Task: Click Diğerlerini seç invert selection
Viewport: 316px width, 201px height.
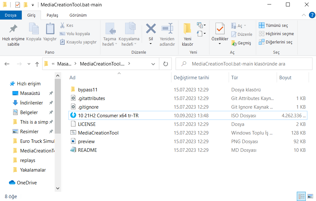Action: coord(276,42)
